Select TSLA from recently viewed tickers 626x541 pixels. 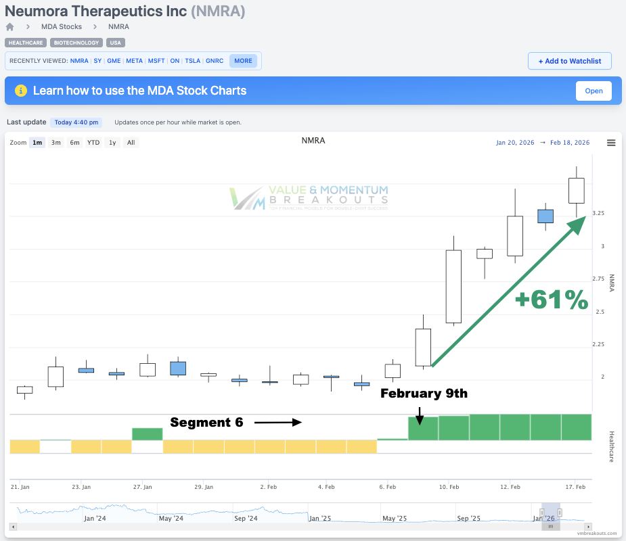point(192,60)
